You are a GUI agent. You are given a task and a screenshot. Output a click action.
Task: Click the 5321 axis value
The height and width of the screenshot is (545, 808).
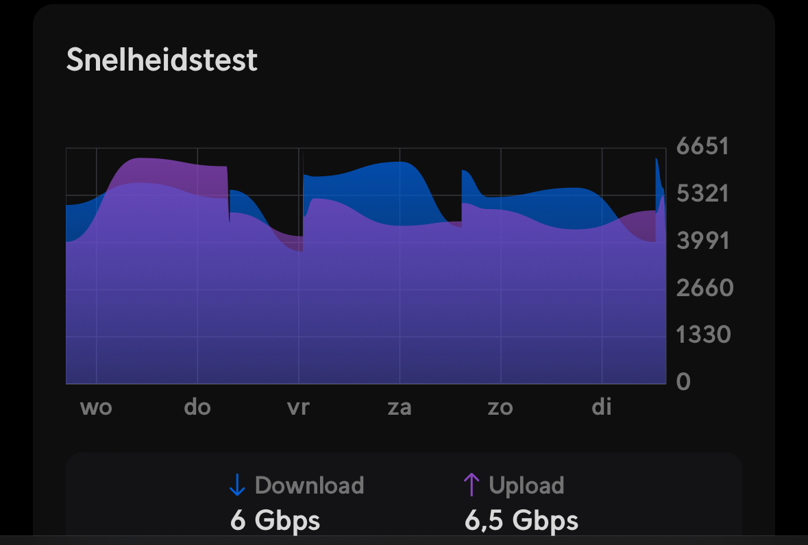pos(703,194)
